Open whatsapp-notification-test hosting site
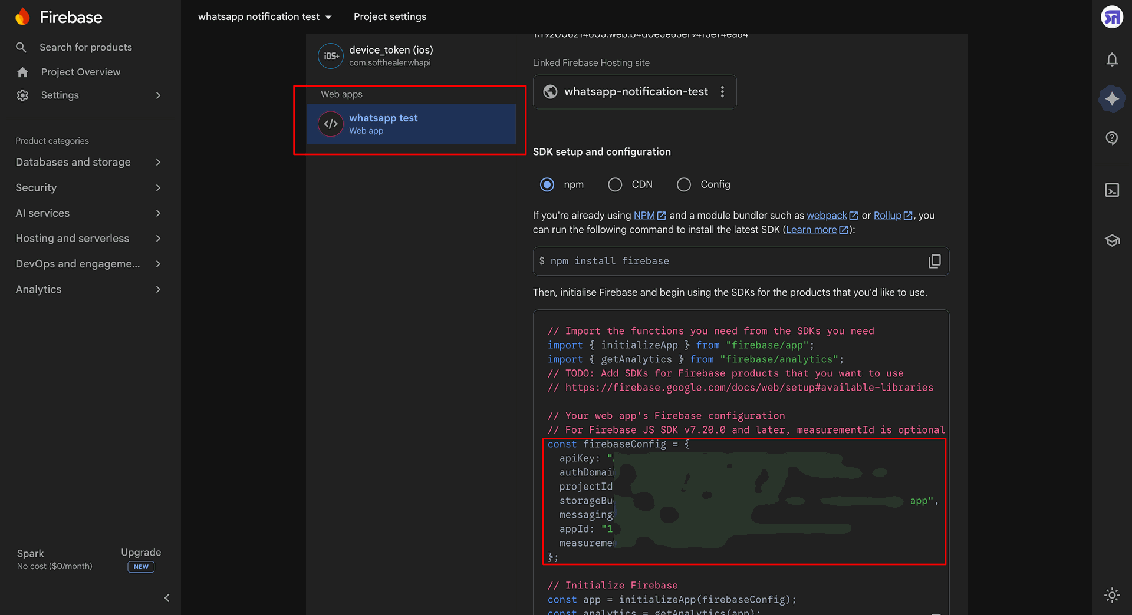 (636, 92)
